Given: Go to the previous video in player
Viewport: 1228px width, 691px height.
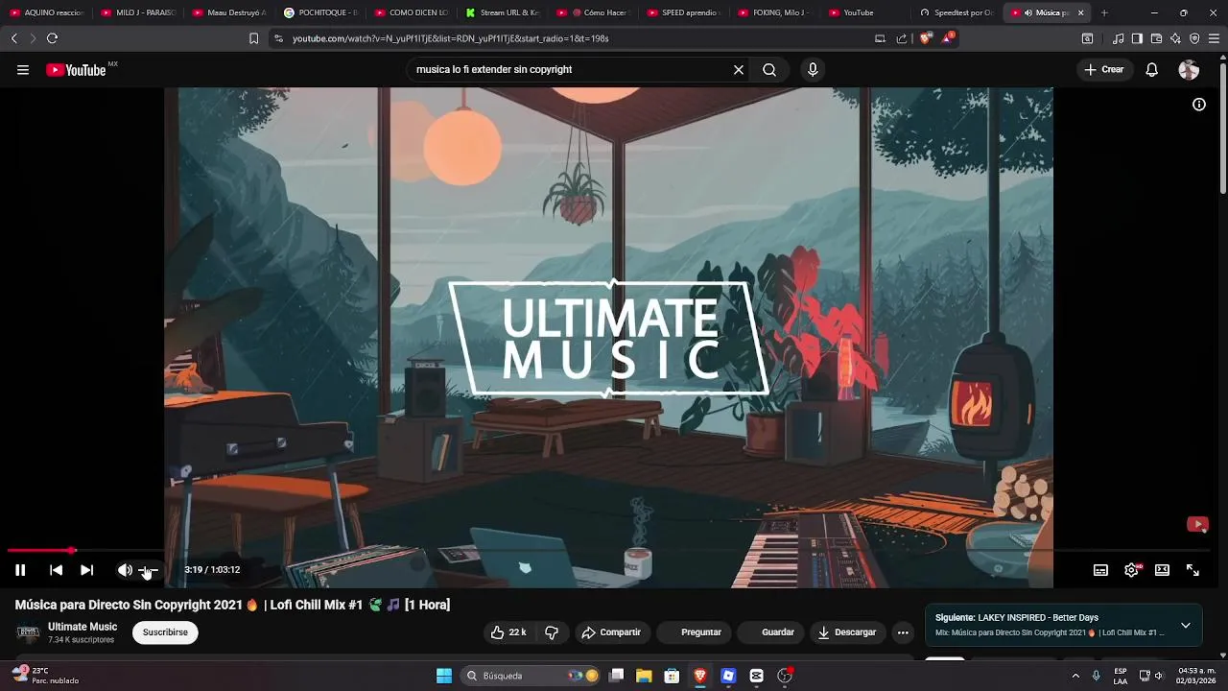Looking at the screenshot, I should pos(57,570).
